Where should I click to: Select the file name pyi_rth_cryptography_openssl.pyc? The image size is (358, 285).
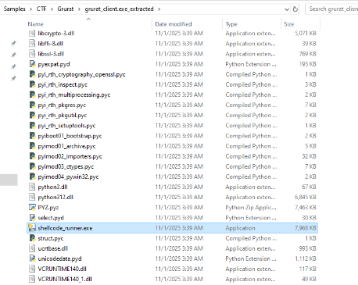coord(81,74)
